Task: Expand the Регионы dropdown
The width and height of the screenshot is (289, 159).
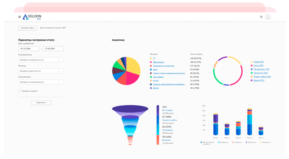Action: point(41,71)
